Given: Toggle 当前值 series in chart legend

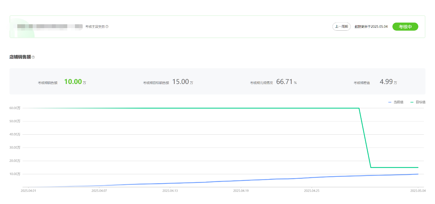Looking at the screenshot, I should (x=396, y=102).
